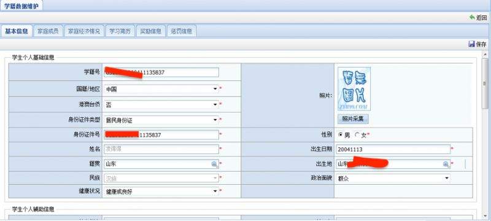The height and width of the screenshot is (221, 491).
Task: Click the 身份证件号 input field
Action: [x=161, y=135]
